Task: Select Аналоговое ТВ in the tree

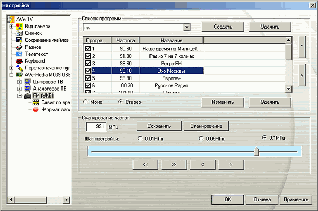Action: point(50,89)
